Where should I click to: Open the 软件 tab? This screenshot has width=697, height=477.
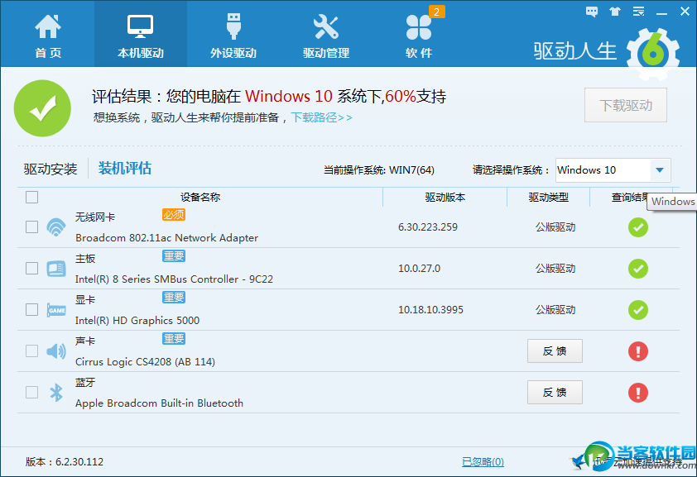pyautogui.click(x=419, y=35)
